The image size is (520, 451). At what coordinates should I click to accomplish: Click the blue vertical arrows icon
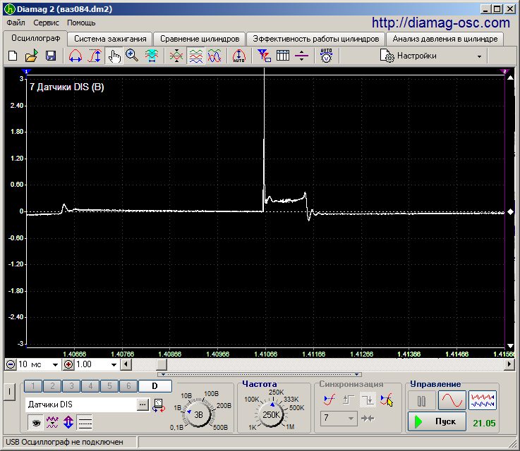point(68,423)
